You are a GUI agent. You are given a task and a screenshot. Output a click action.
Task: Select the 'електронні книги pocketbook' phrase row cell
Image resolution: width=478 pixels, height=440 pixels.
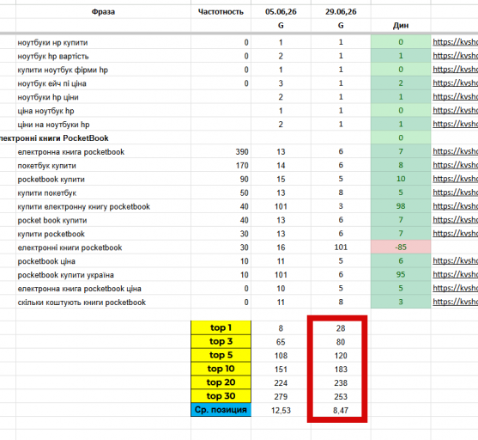(x=103, y=247)
